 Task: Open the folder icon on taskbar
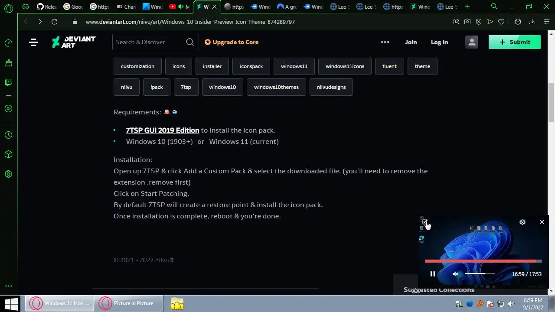click(177, 304)
